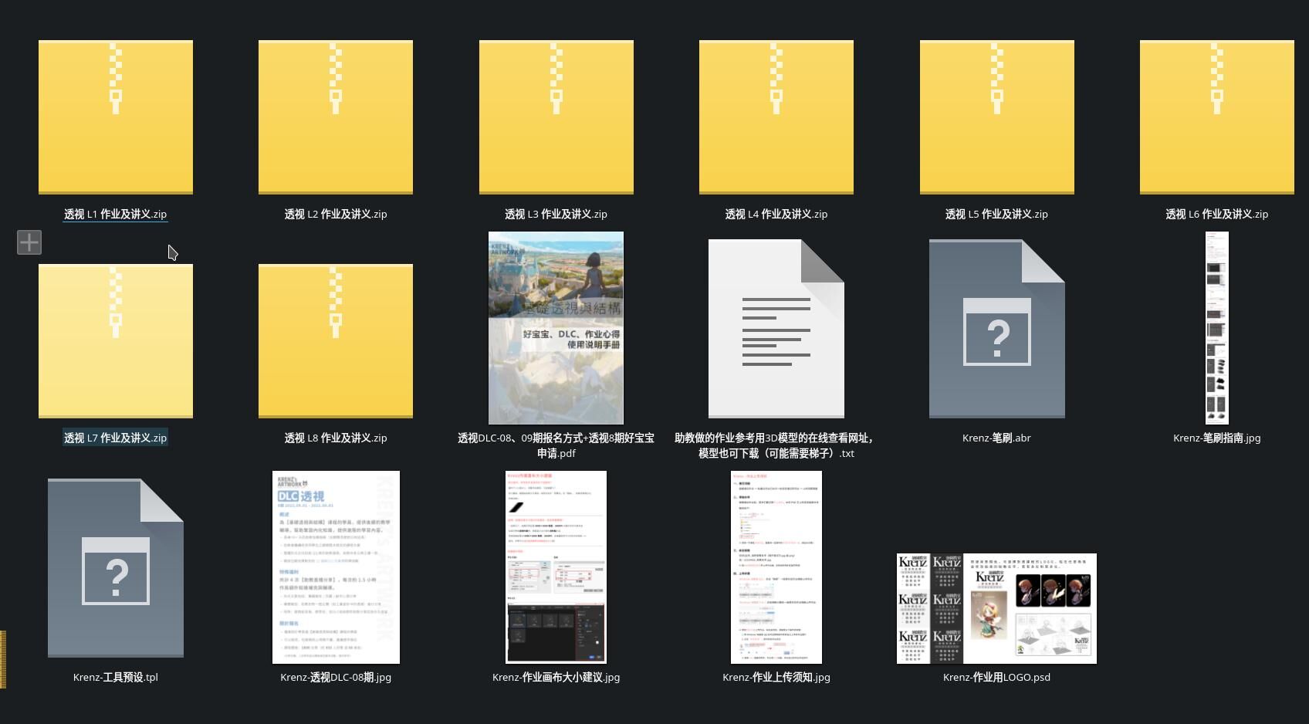Select the 透视 L4 作业及讲义.zip archive icon

(776, 117)
